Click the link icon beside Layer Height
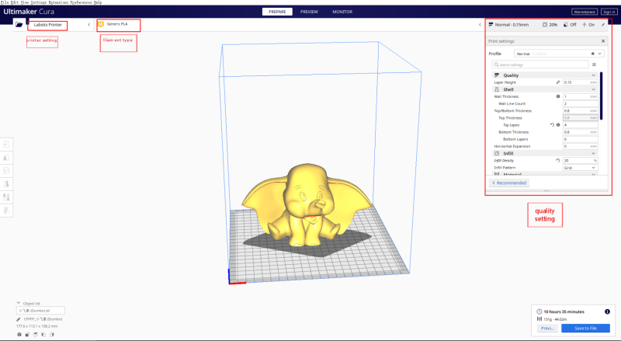621x341 pixels. 558,82
